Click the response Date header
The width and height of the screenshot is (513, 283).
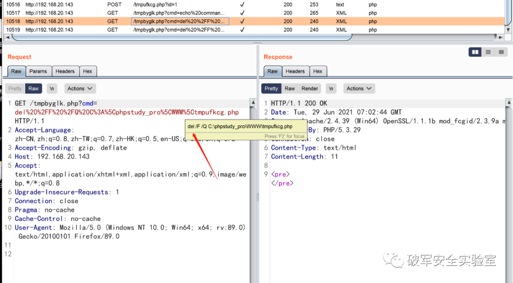[336, 112]
